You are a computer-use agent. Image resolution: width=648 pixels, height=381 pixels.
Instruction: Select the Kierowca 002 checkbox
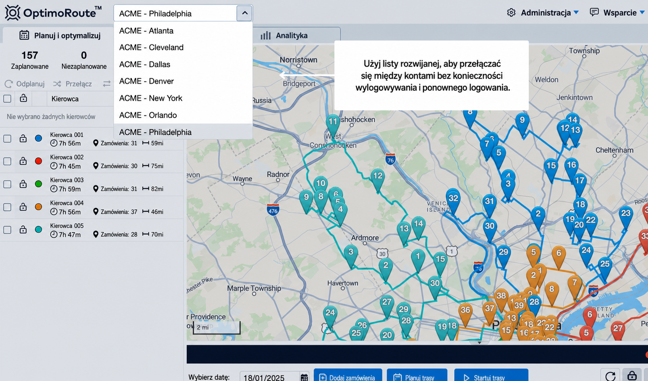(7, 161)
